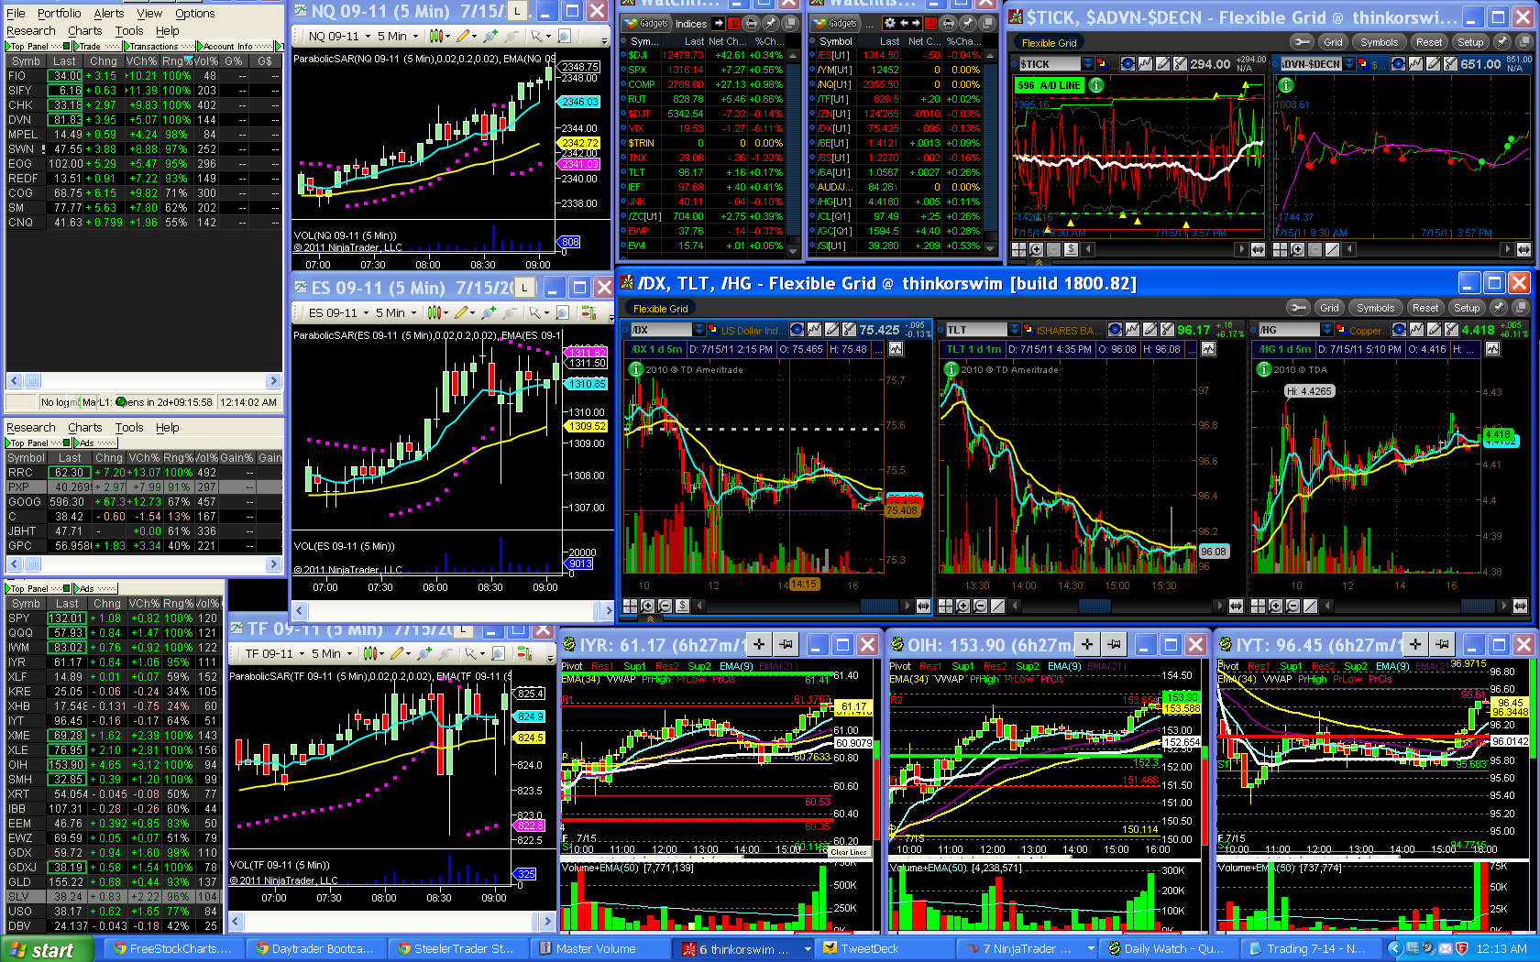The width and height of the screenshot is (1540, 962).
Task: Open the $TICK symbol dropdown arrow
Action: [x=1087, y=63]
